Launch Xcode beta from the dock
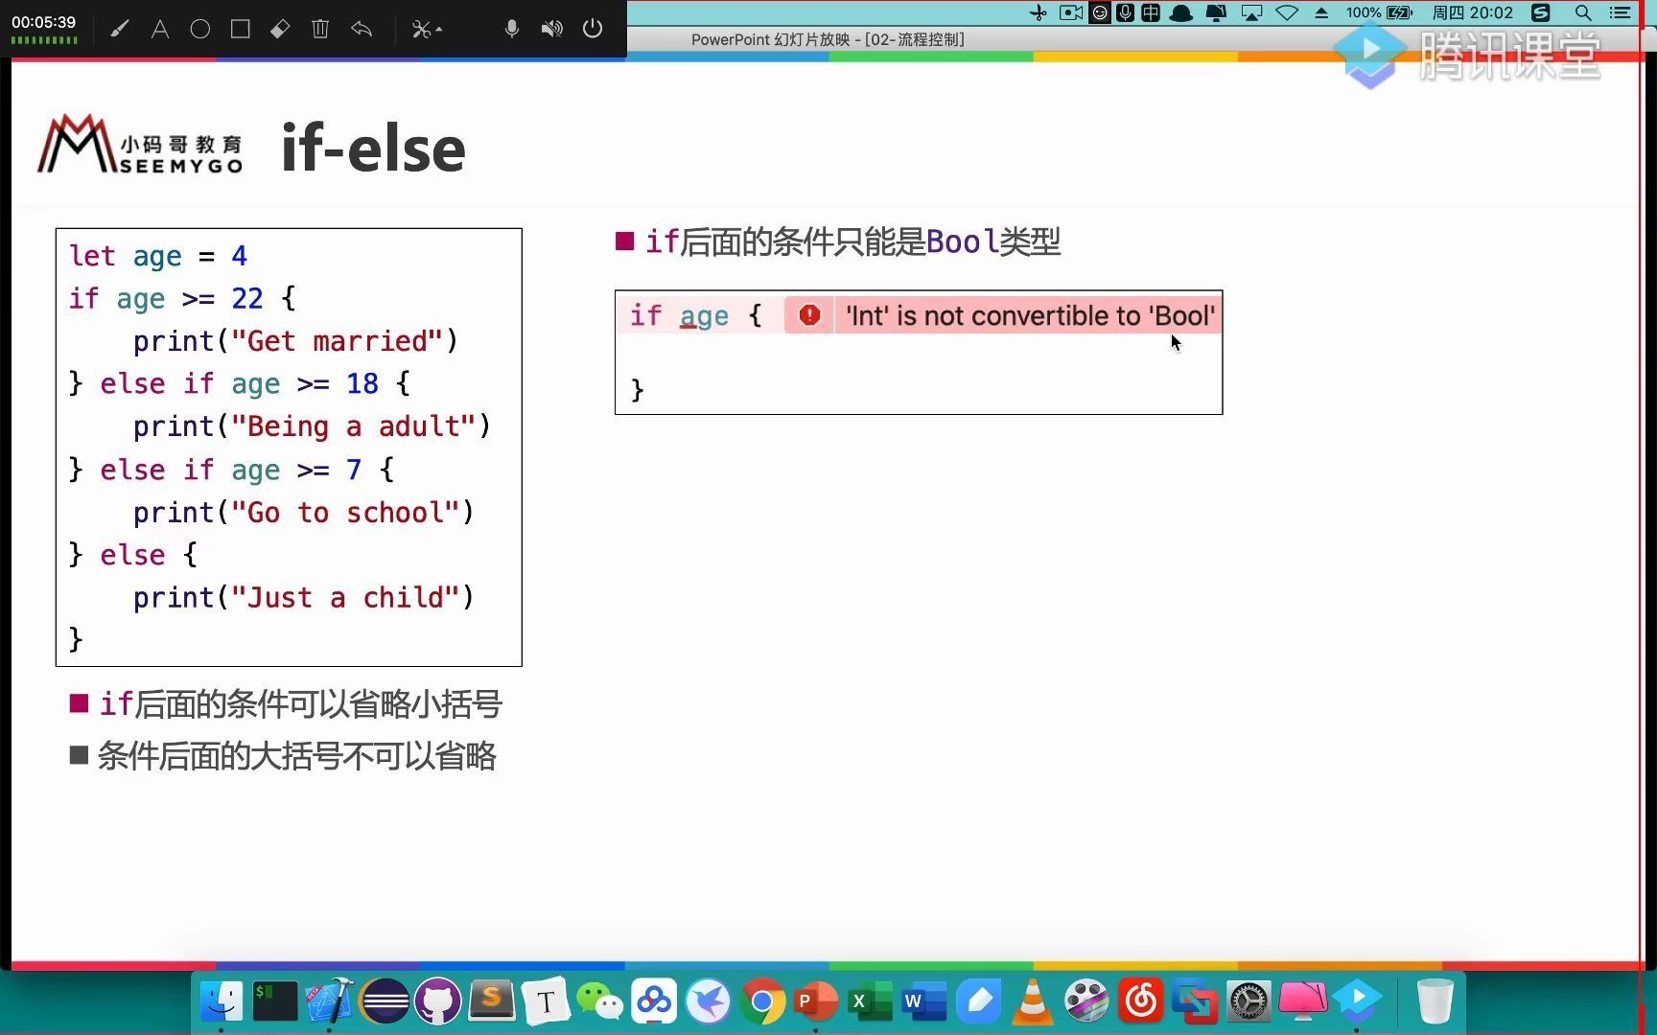This screenshot has height=1035, width=1657. [330, 1001]
